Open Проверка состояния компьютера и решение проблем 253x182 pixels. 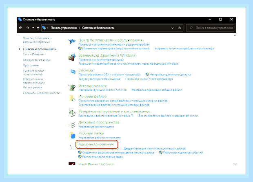click(x=114, y=44)
